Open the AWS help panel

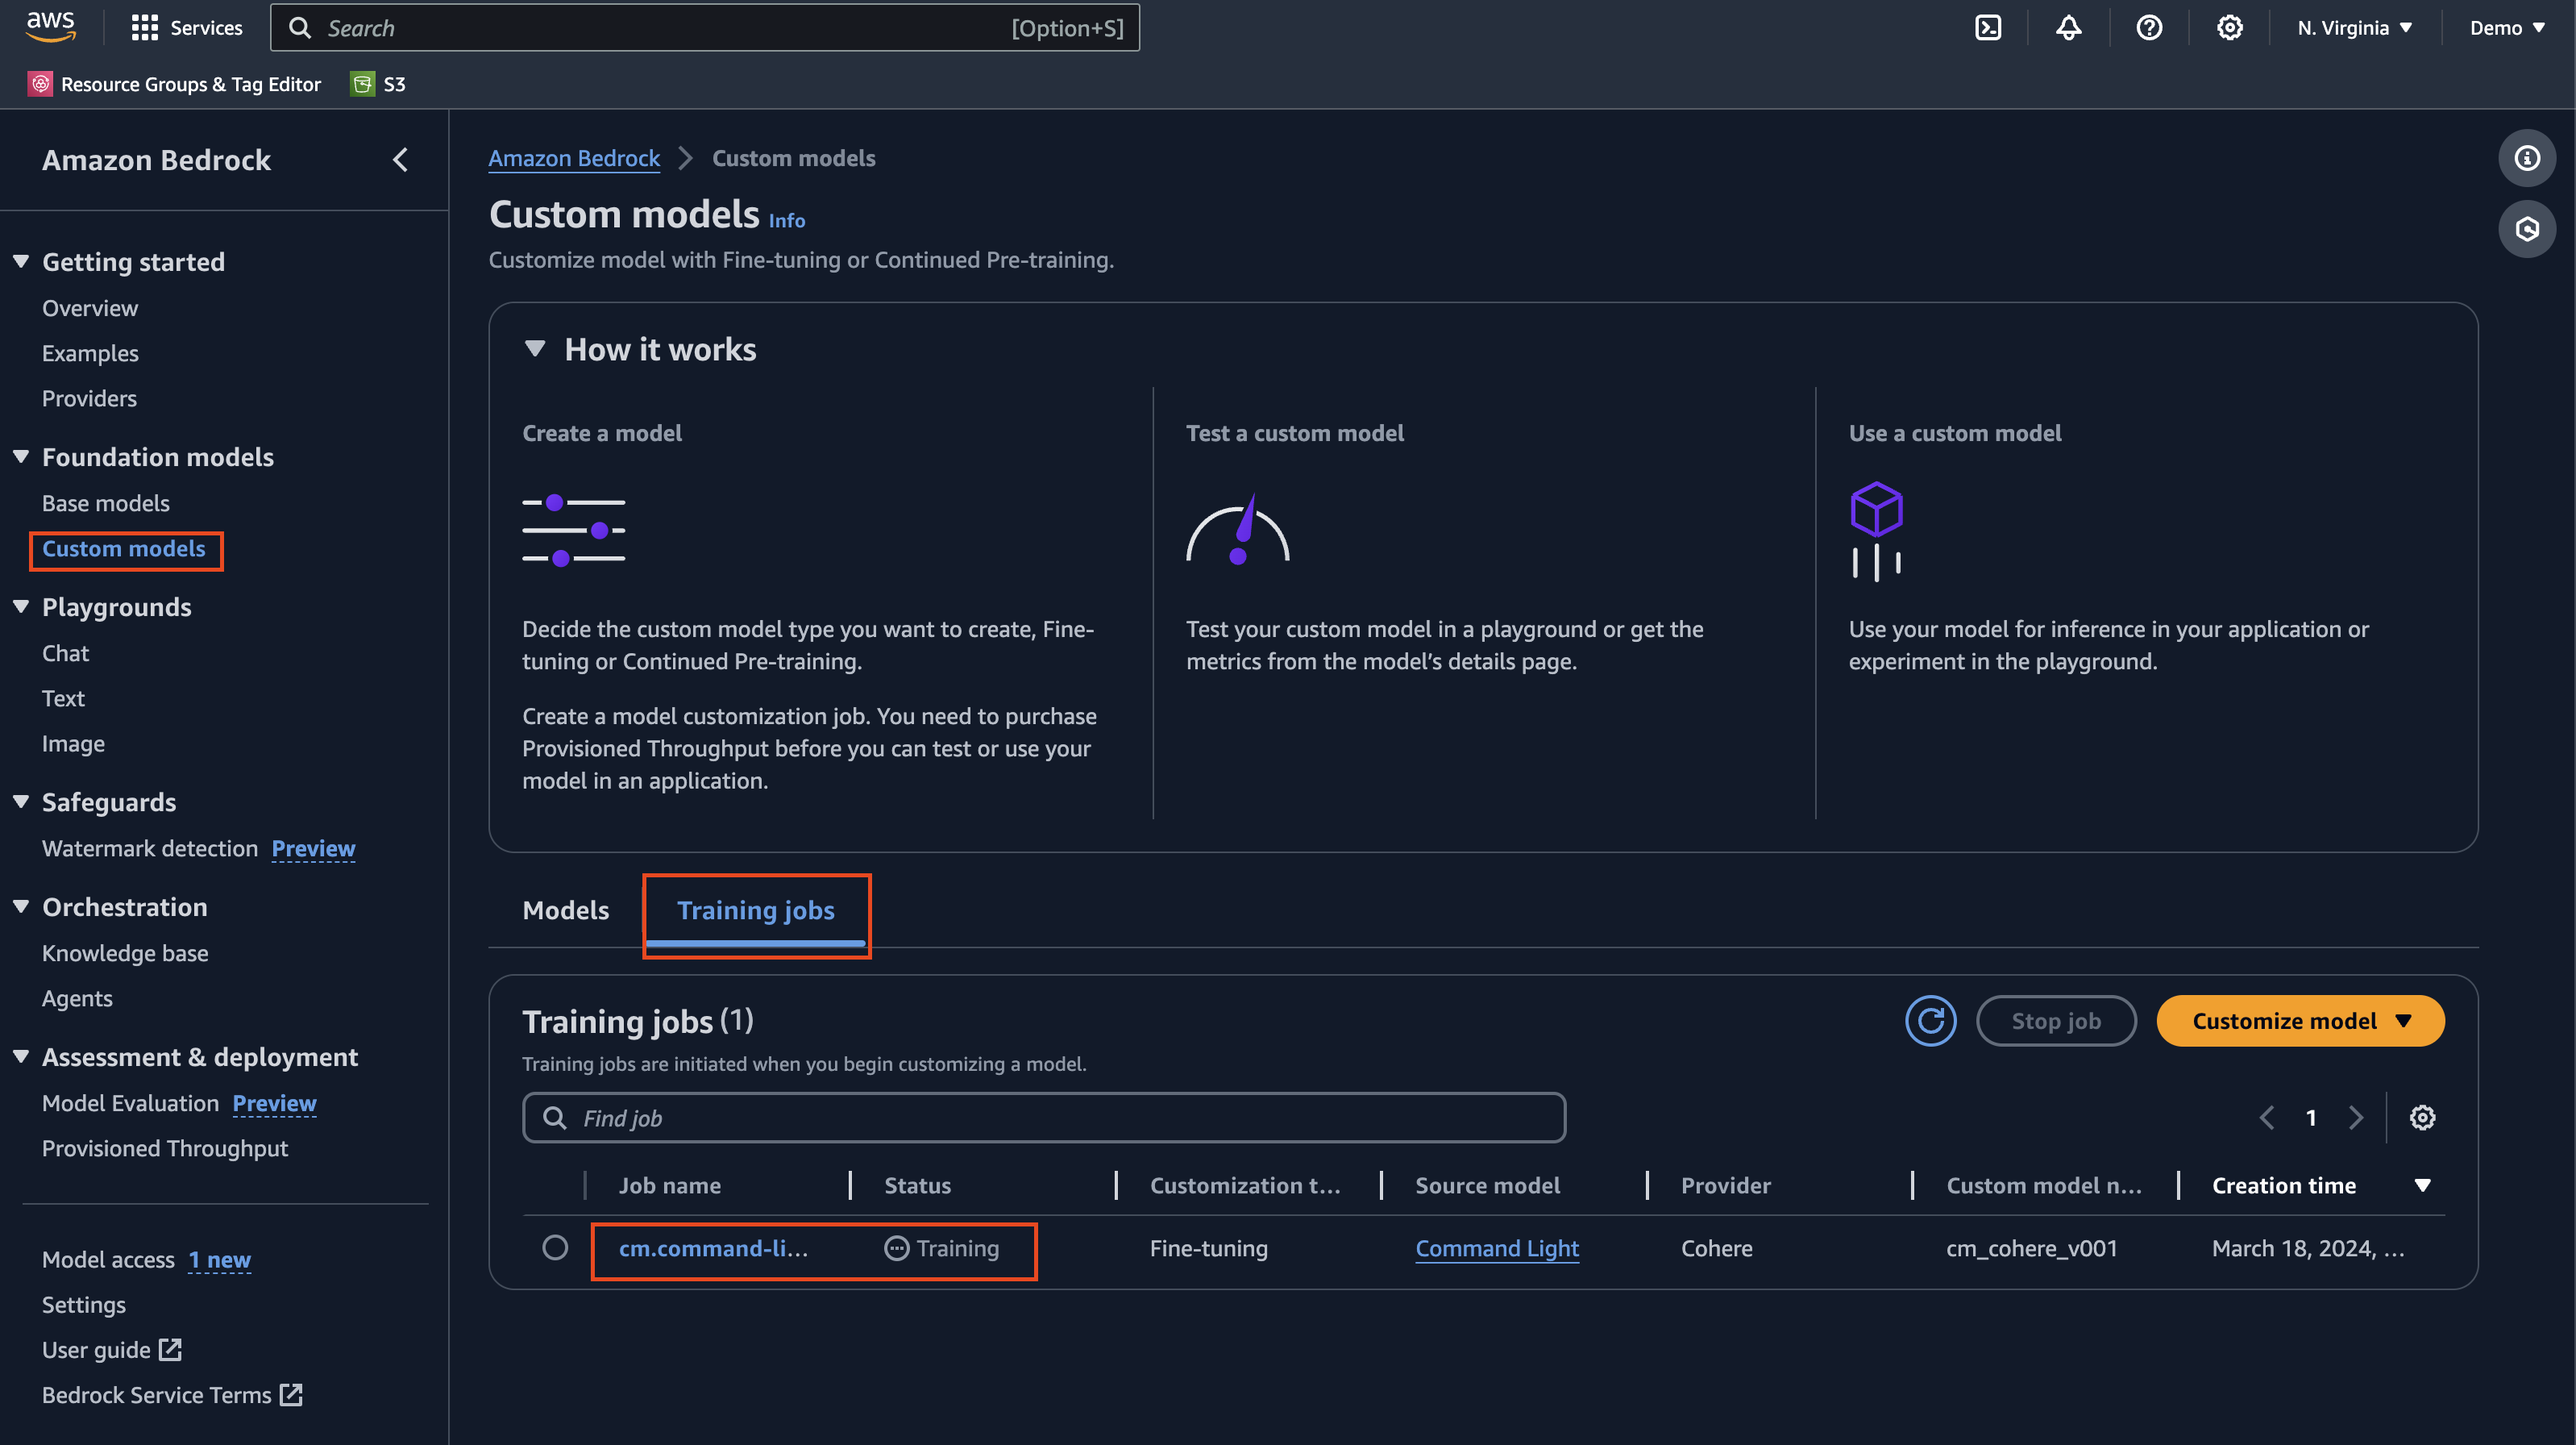click(x=2148, y=27)
